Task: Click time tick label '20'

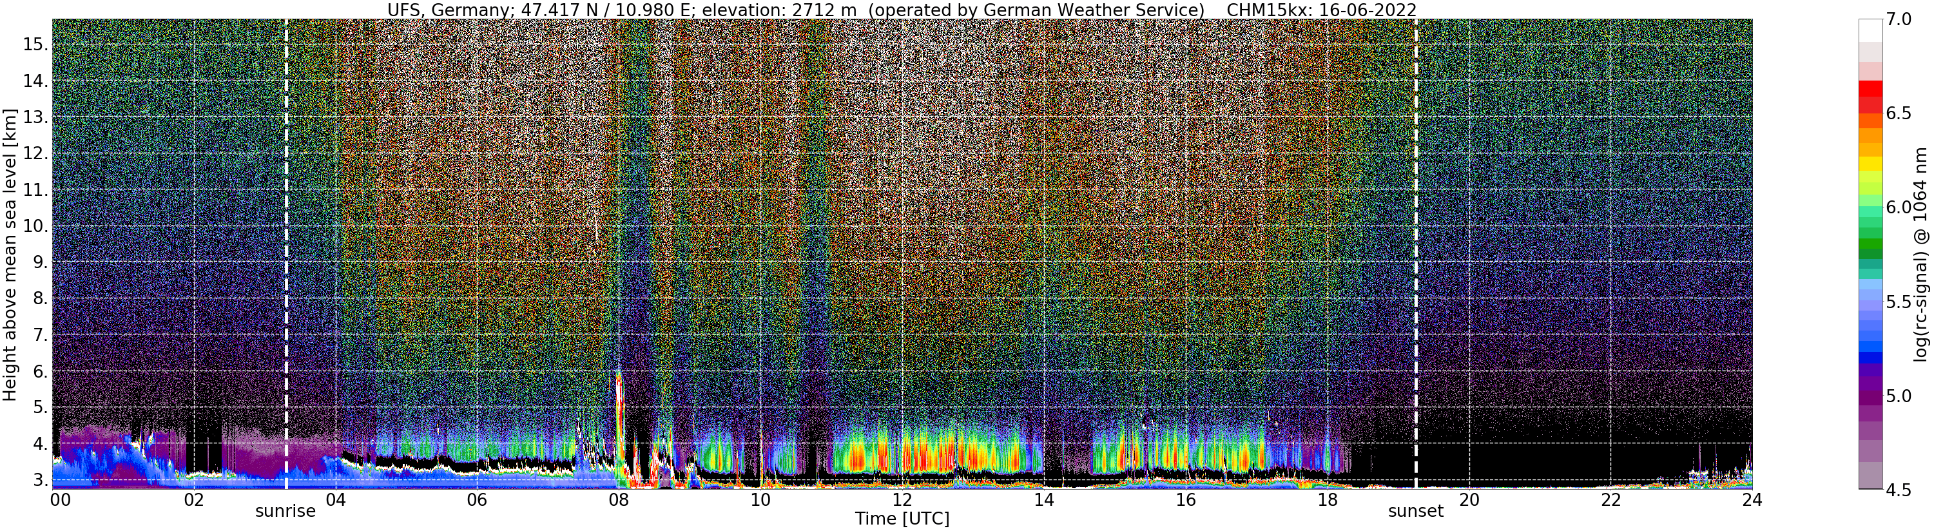Action: [x=1469, y=499]
